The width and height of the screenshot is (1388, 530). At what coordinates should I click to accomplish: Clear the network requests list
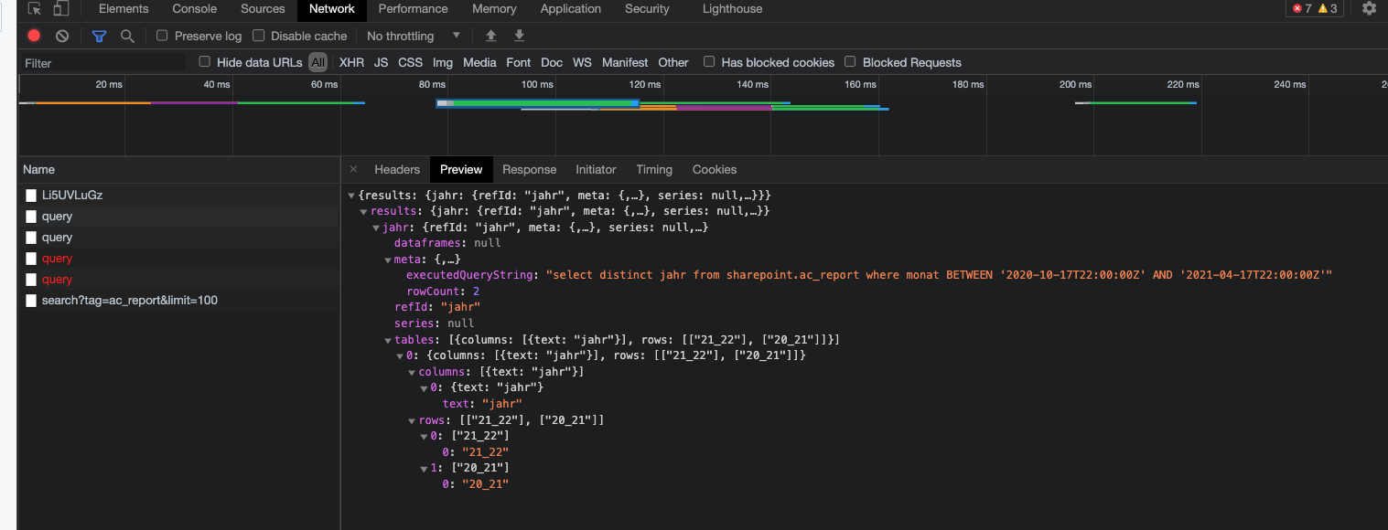pyautogui.click(x=61, y=36)
